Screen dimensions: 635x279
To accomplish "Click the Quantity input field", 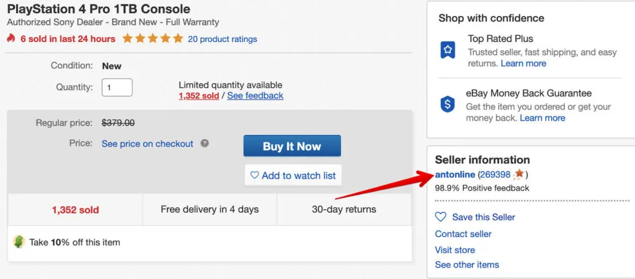I will (x=117, y=87).
